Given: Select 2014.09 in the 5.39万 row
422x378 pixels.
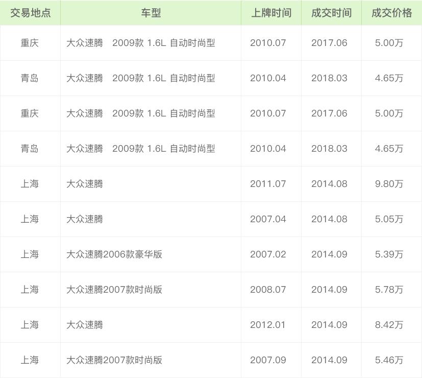Looking at the screenshot, I should point(329,254).
